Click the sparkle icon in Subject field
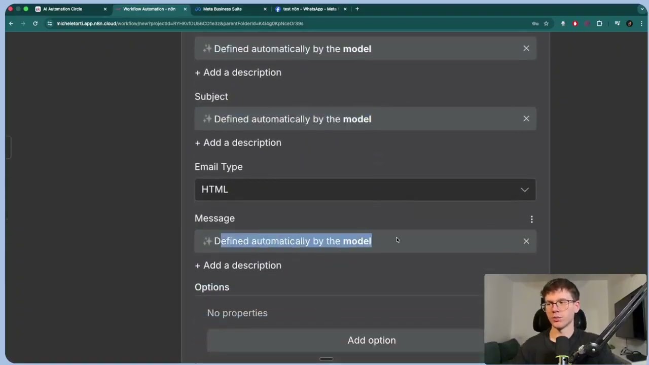Screen dimensions: 649x365 (207, 119)
